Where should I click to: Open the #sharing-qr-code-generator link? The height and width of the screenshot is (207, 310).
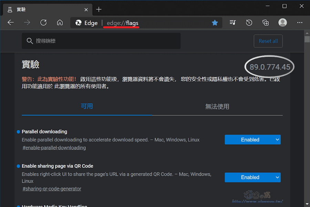coord(52,189)
